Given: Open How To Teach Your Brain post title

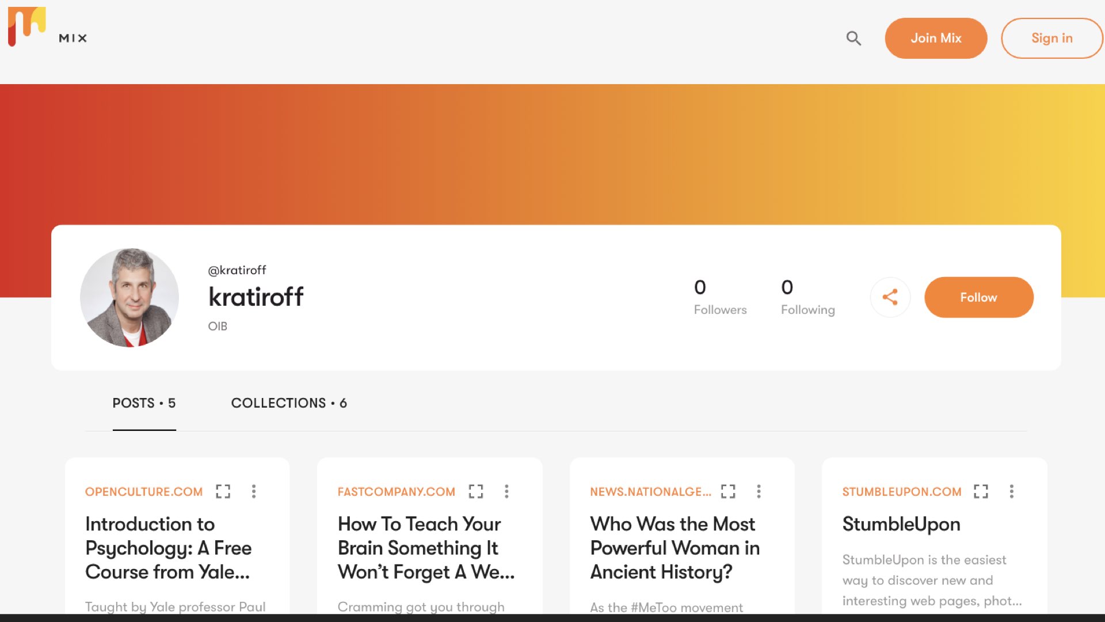Looking at the screenshot, I should 426,548.
